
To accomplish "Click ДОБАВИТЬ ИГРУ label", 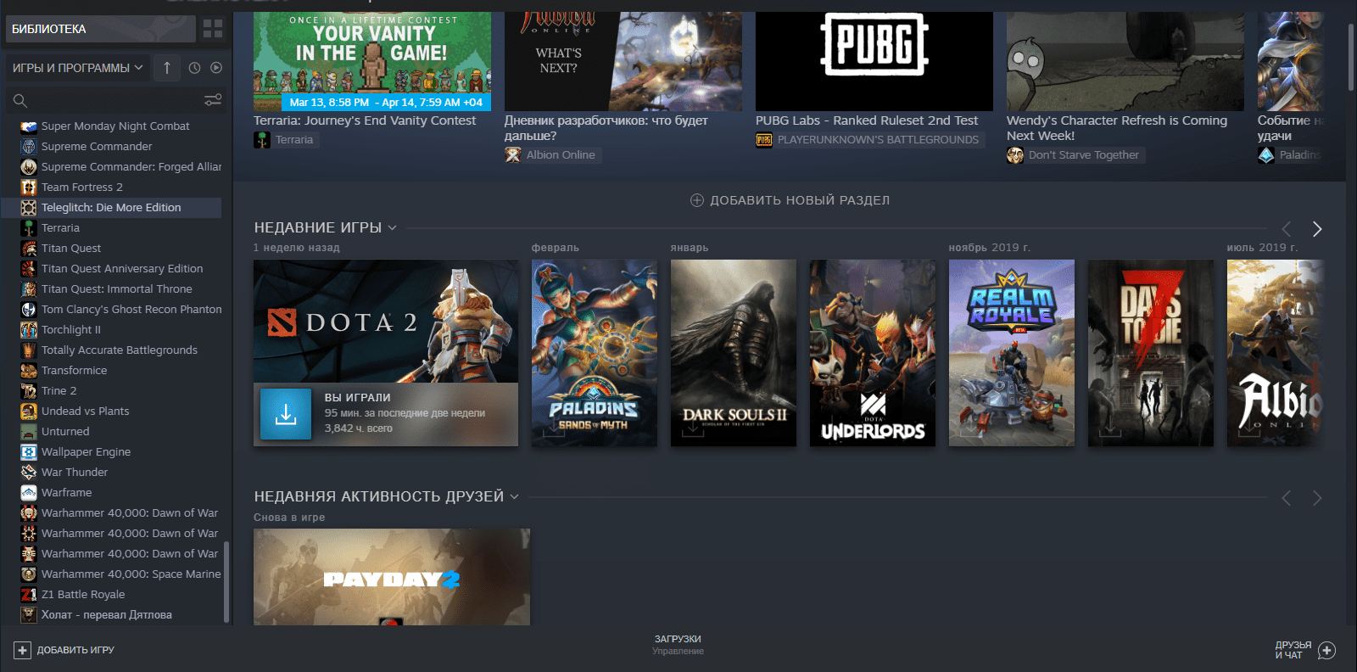I will click(75, 650).
